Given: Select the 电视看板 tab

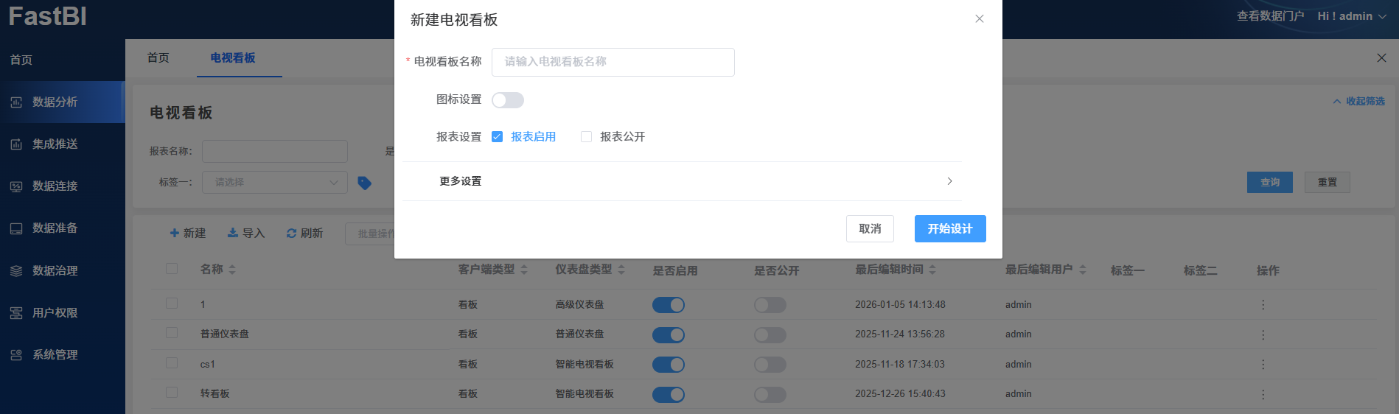Looking at the screenshot, I should 233,58.
